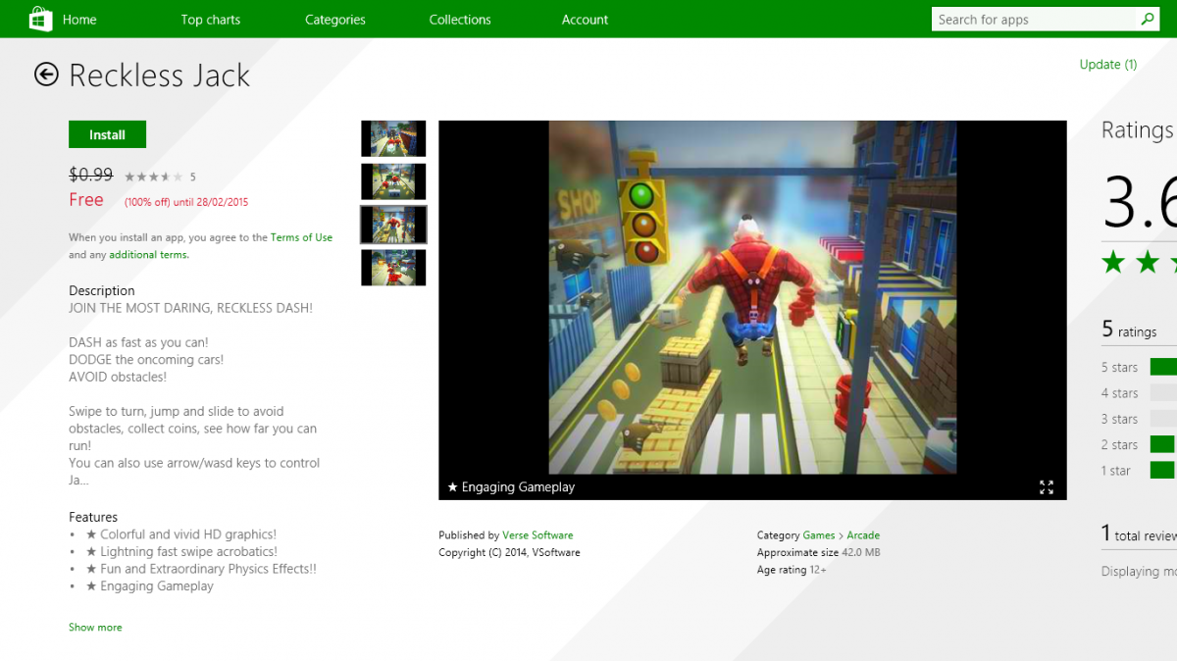Viewport: 1177px width, 661px height.
Task: Open the Categories menu
Action: click(x=335, y=20)
